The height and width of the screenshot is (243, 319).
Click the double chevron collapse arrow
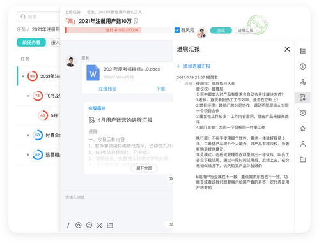171,179
